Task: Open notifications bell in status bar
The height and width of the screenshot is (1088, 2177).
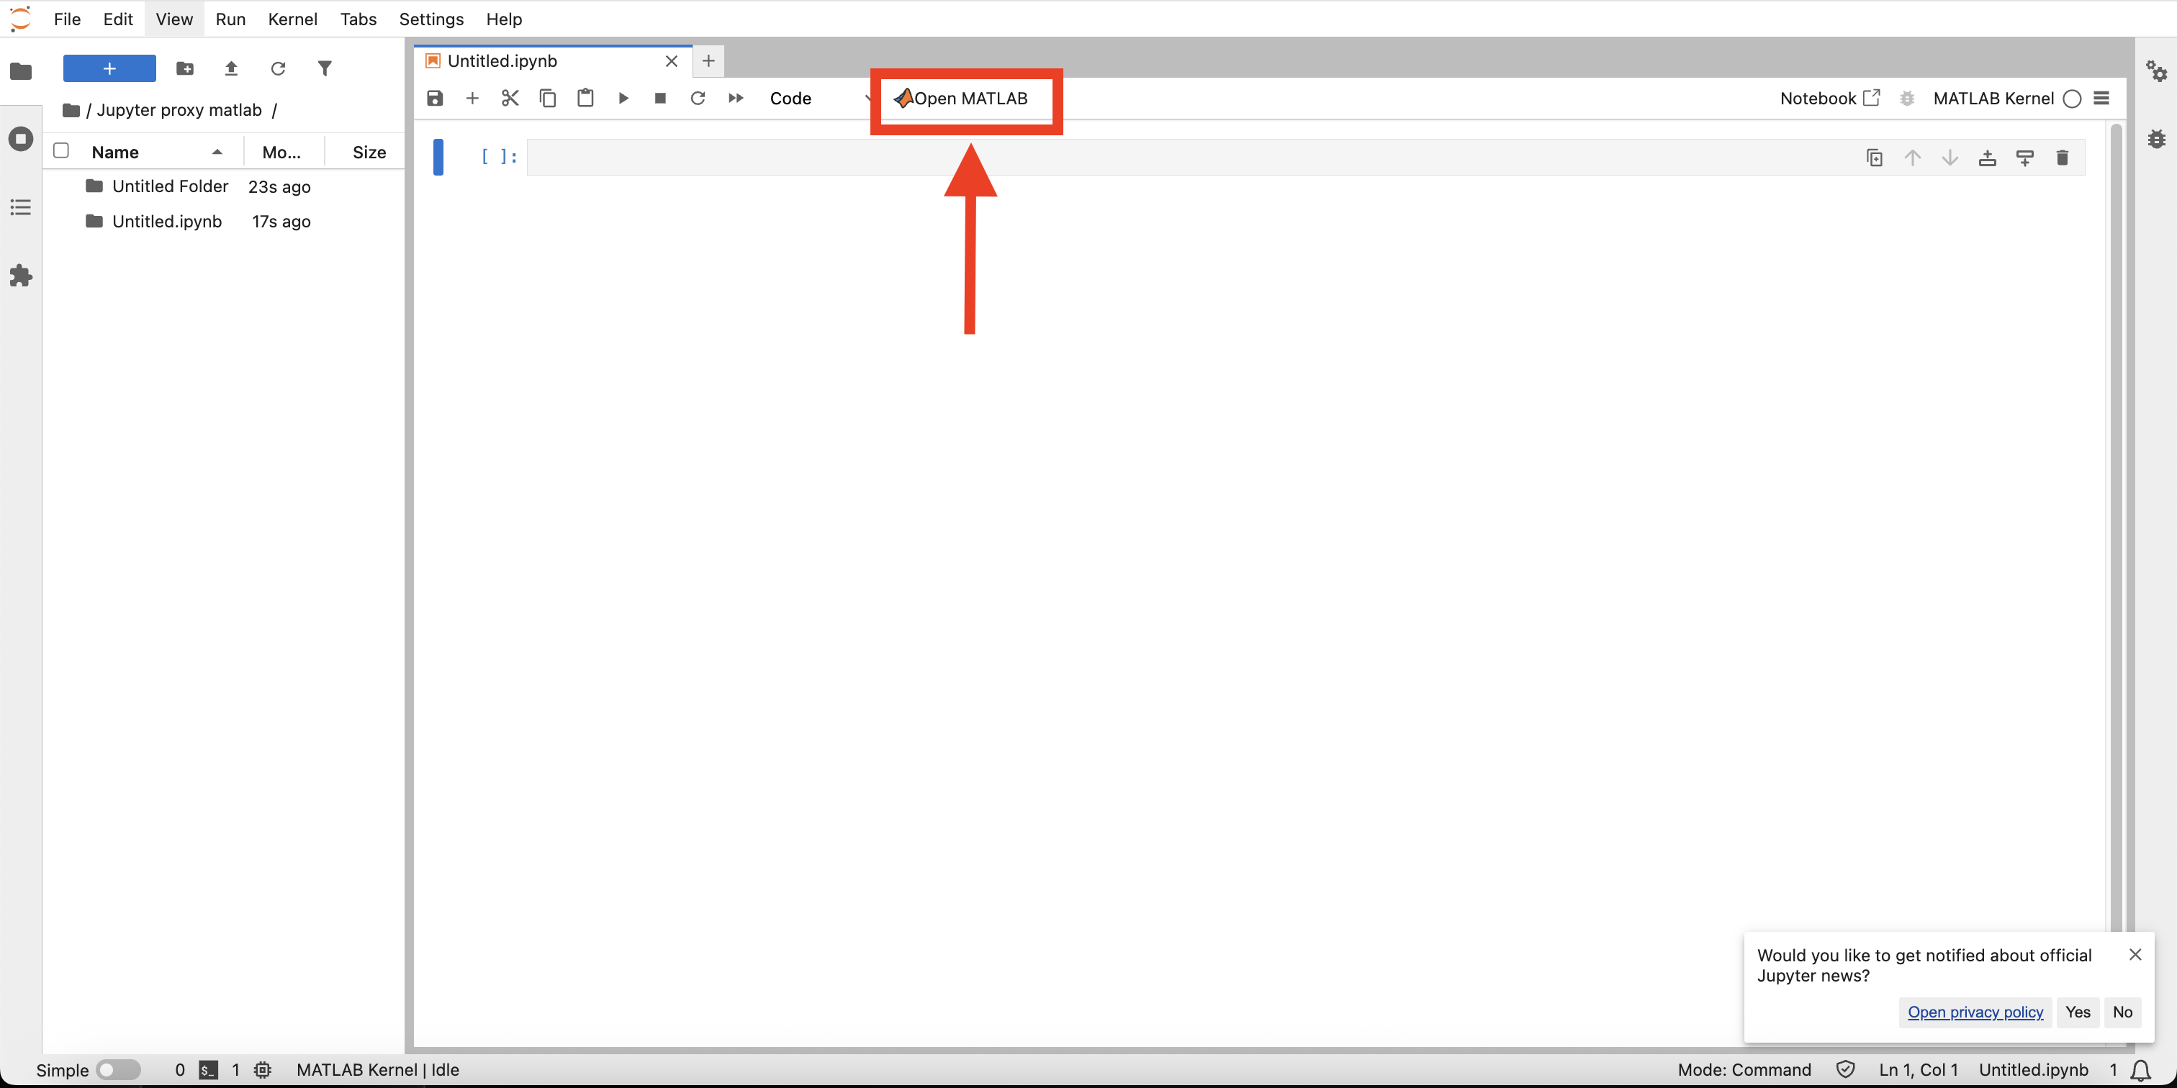Action: 2141,1070
